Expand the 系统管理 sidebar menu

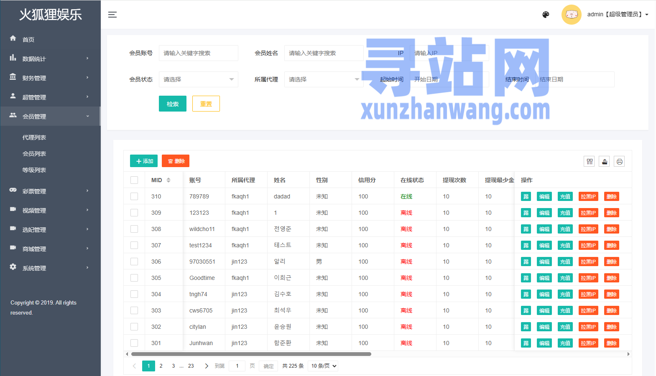pos(50,268)
